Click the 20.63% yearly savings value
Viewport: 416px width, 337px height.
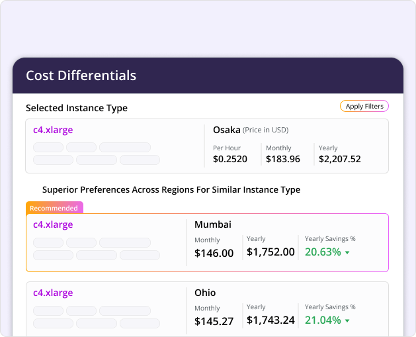(323, 252)
